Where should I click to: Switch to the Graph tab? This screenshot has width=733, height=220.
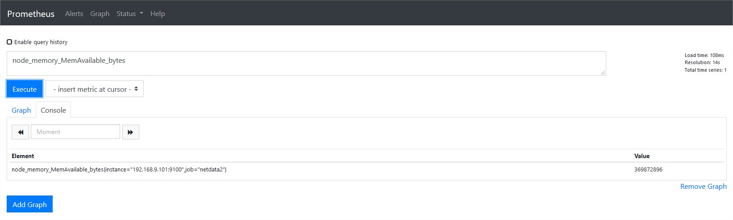point(21,110)
